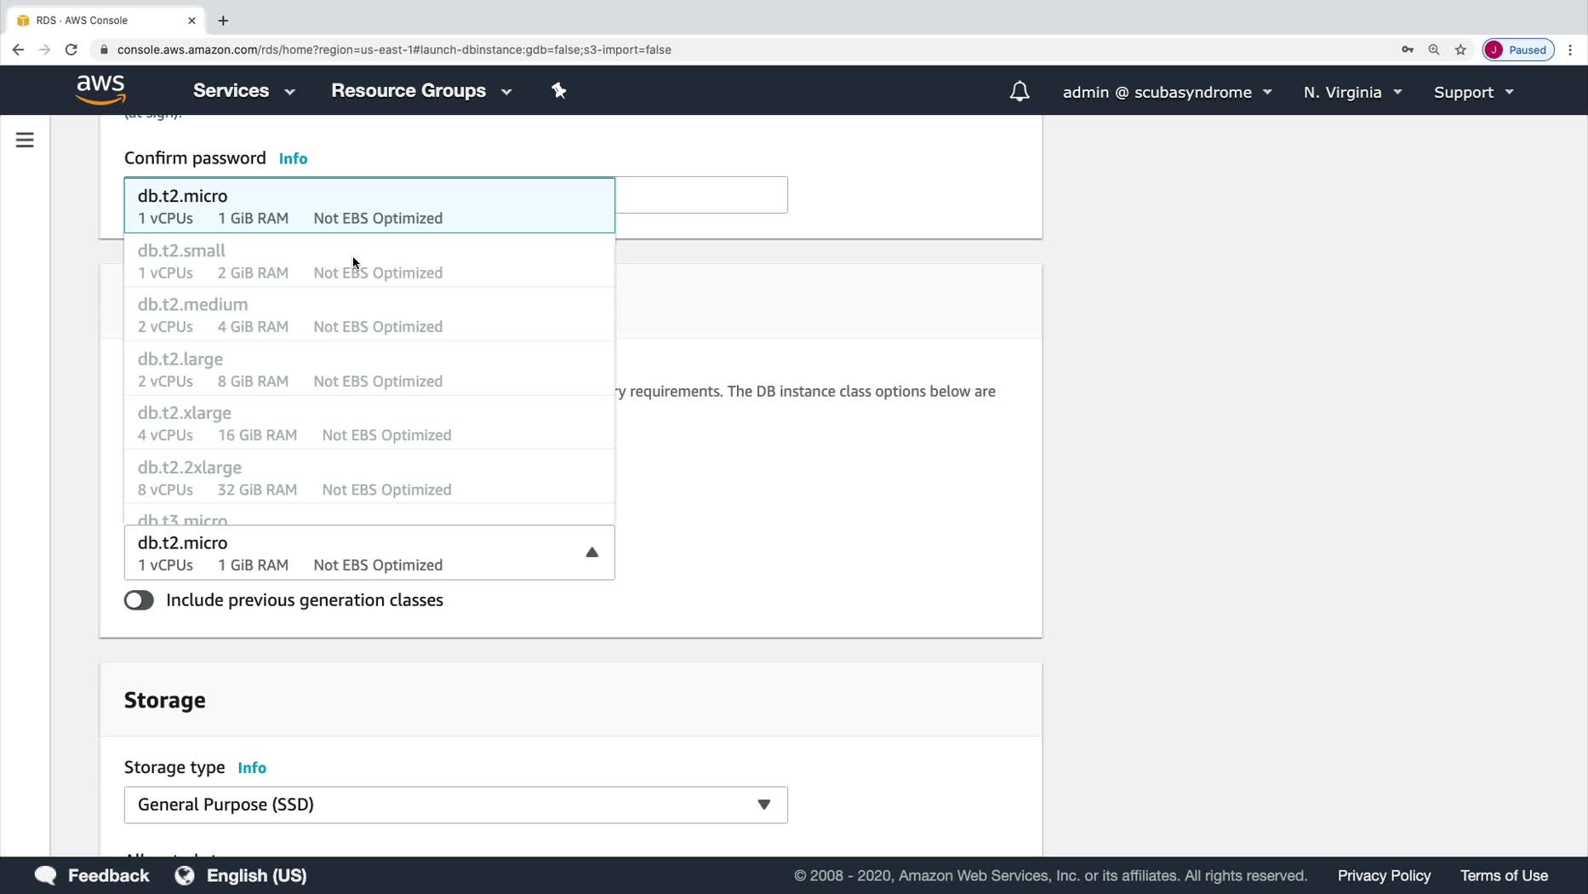Click the saved password key icon
This screenshot has width=1588, height=894.
(x=1408, y=49)
